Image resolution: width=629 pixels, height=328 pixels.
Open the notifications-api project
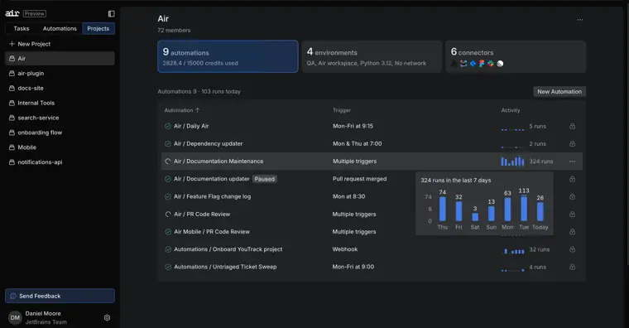pos(60,162)
